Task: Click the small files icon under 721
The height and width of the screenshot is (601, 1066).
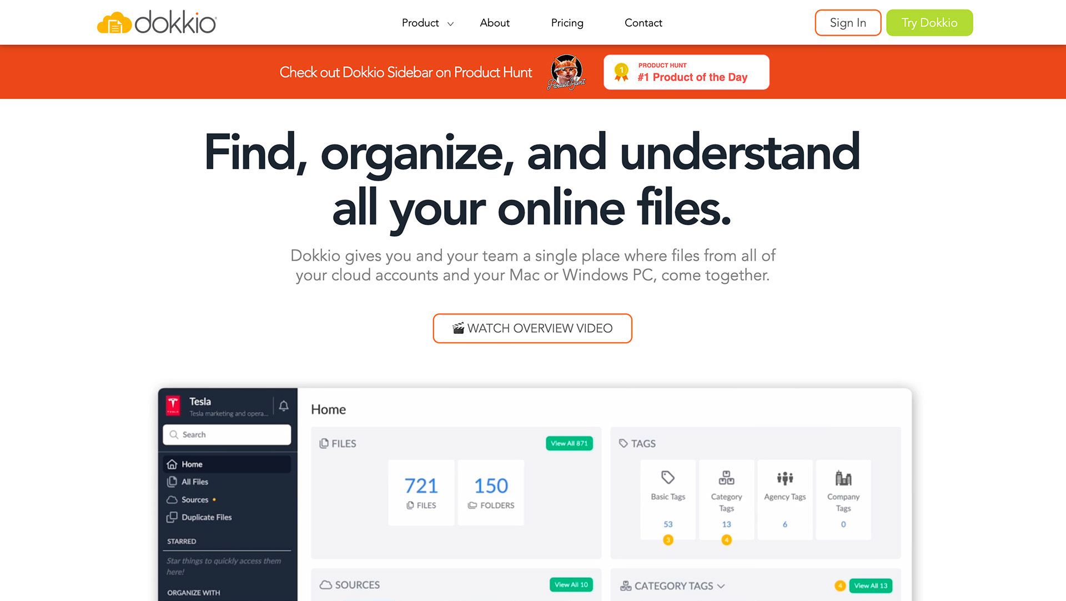Action: (x=410, y=505)
